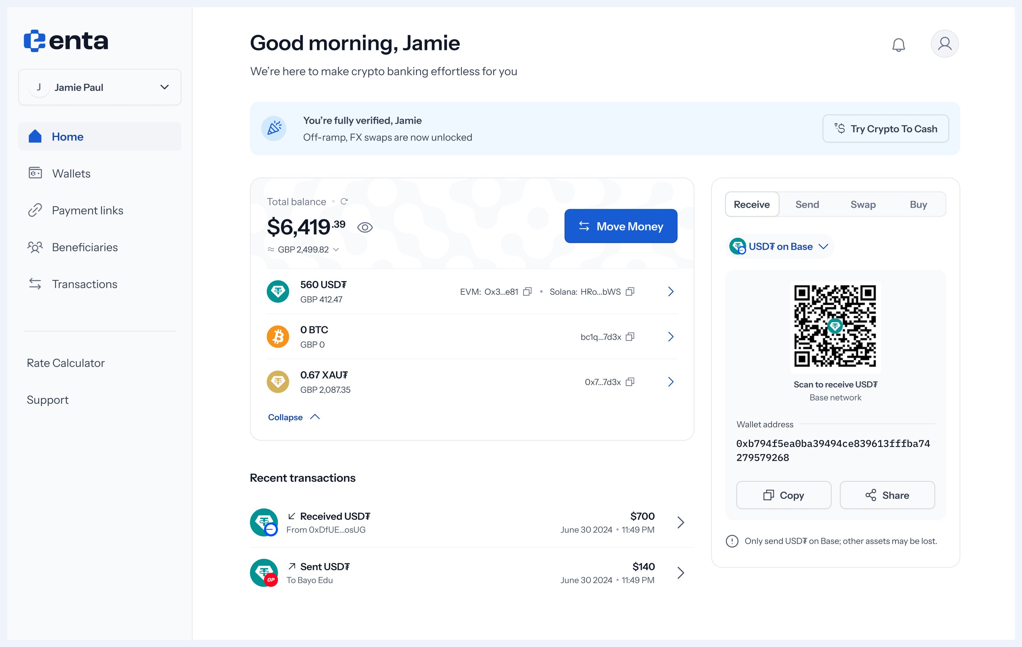Viewport: 1022px width, 647px height.
Task: Open the Sent USD₮ transaction chevron
Action: coord(681,573)
